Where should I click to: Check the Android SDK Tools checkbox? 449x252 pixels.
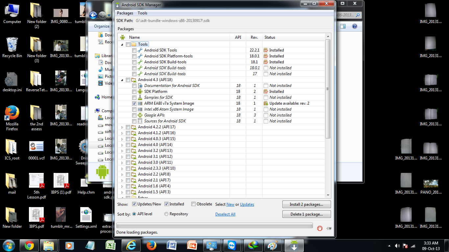tap(134, 50)
